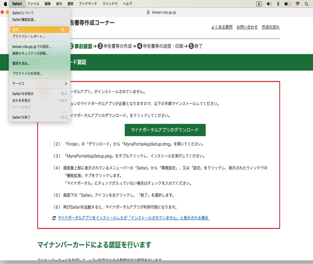Check the battery status icon
313x264 pixels.
[287, 3]
